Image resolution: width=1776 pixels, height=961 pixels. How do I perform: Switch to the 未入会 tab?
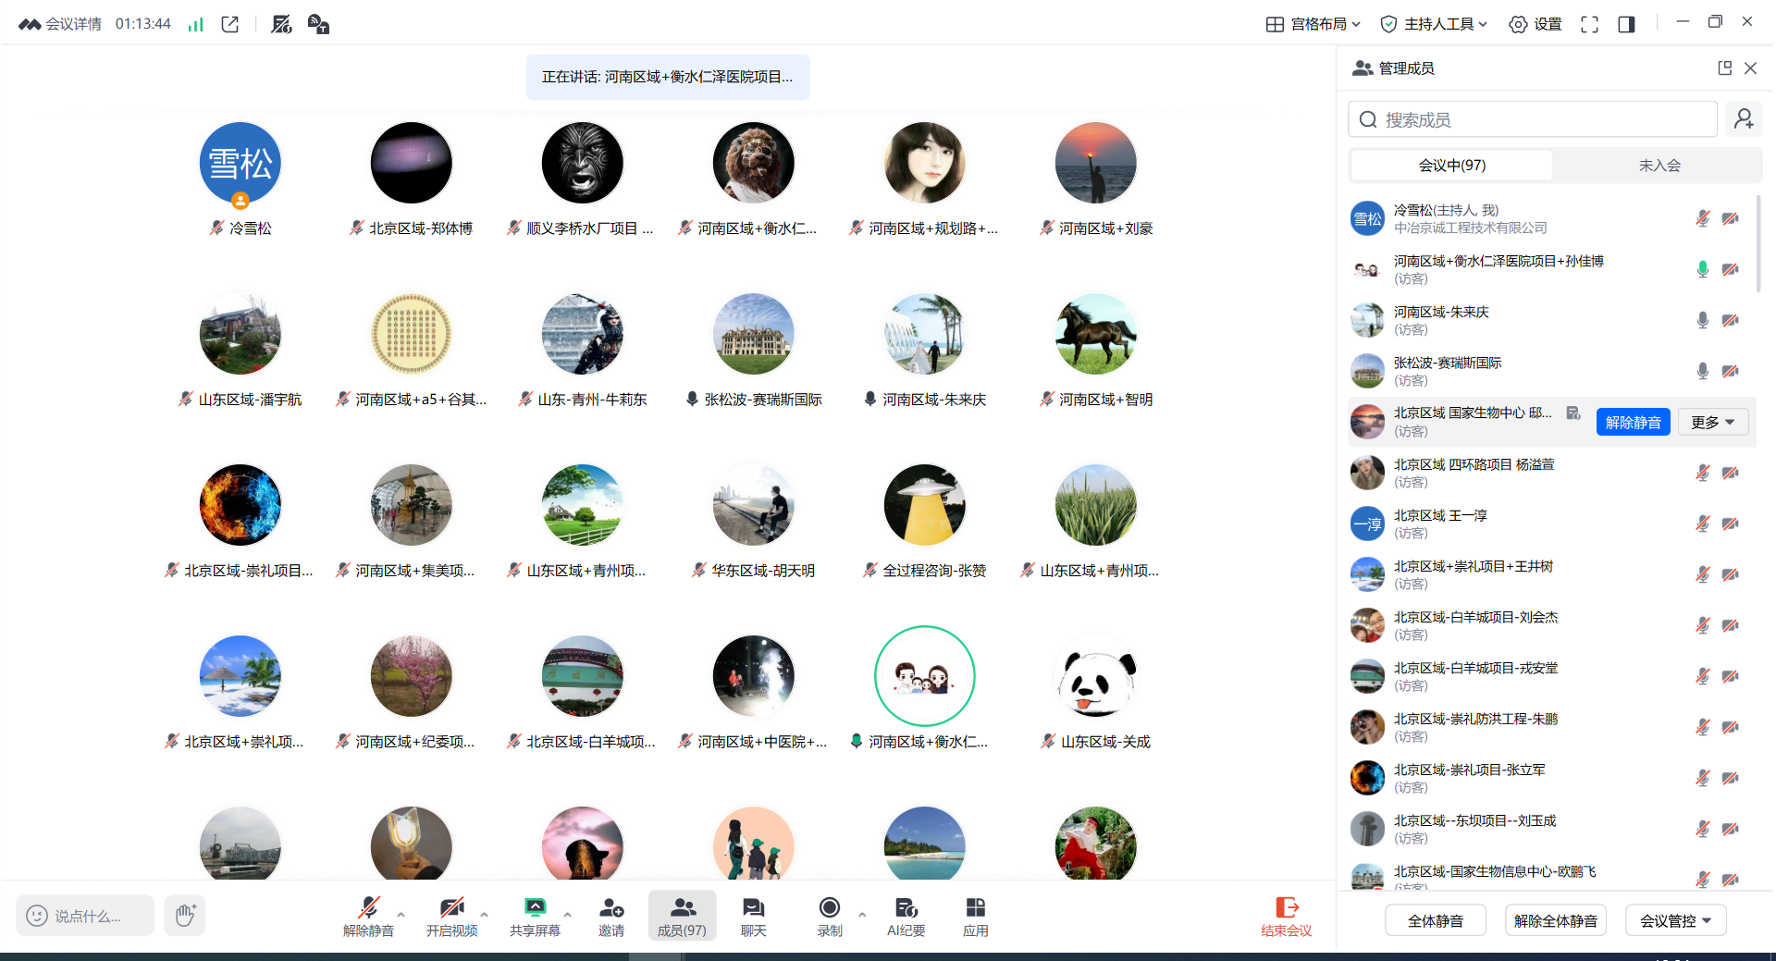click(x=1659, y=166)
